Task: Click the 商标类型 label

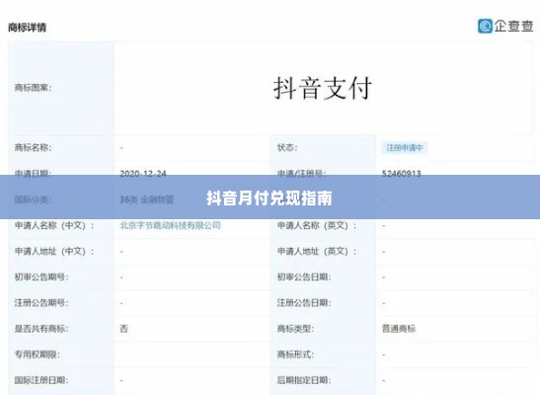Action: 295,329
